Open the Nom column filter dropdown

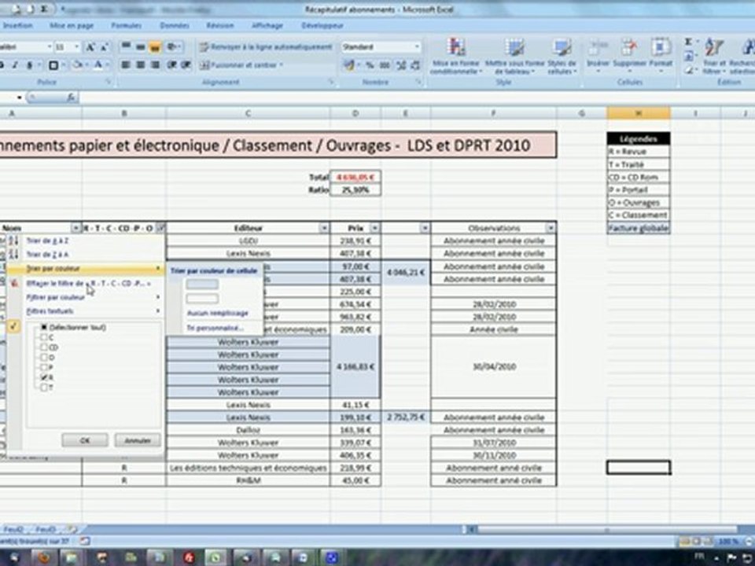tap(75, 228)
